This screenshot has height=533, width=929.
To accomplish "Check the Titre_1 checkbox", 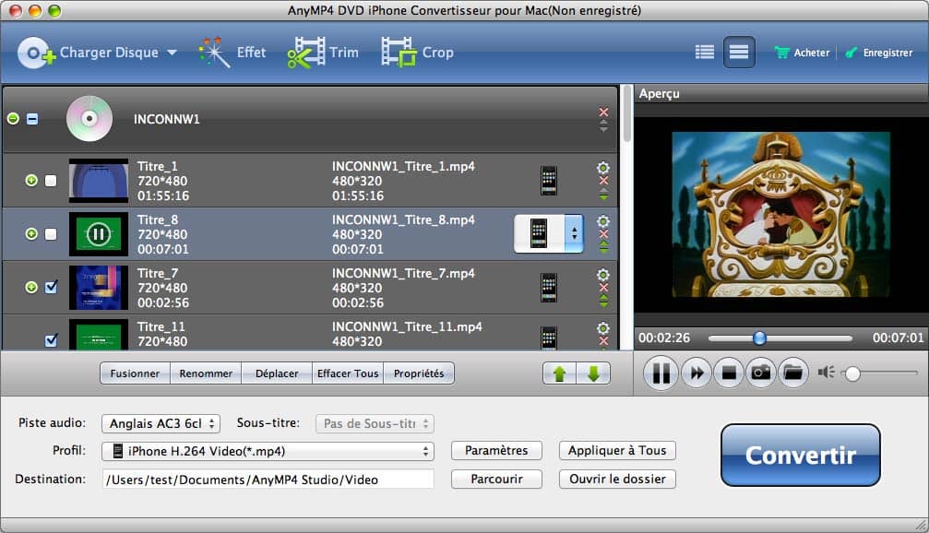I will click(x=51, y=181).
